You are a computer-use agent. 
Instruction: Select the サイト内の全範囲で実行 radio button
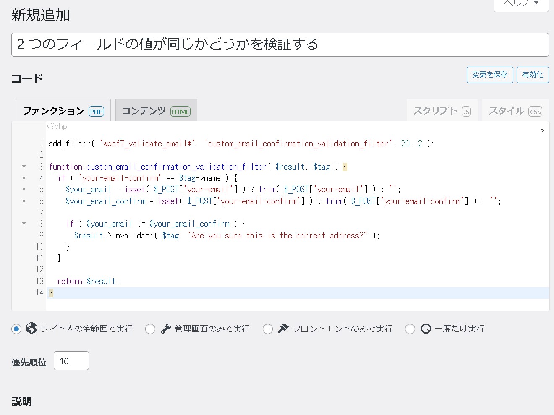click(16, 329)
